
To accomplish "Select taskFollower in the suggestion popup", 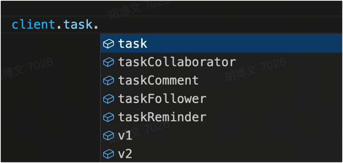I will (162, 99).
